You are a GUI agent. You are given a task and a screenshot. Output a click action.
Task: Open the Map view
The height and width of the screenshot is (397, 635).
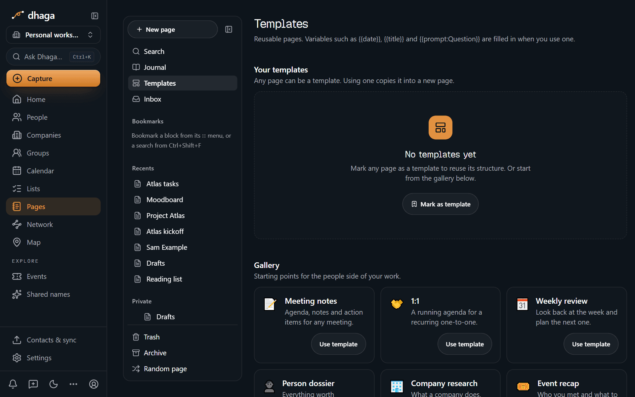[x=53, y=242]
